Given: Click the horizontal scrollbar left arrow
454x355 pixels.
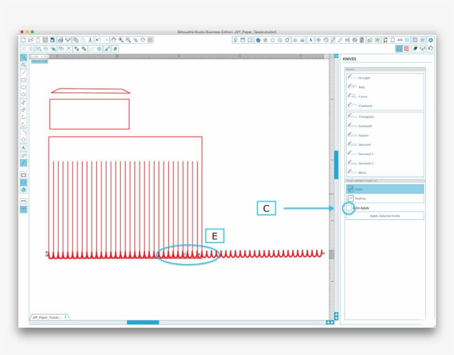Looking at the screenshot, I should coord(327,322).
